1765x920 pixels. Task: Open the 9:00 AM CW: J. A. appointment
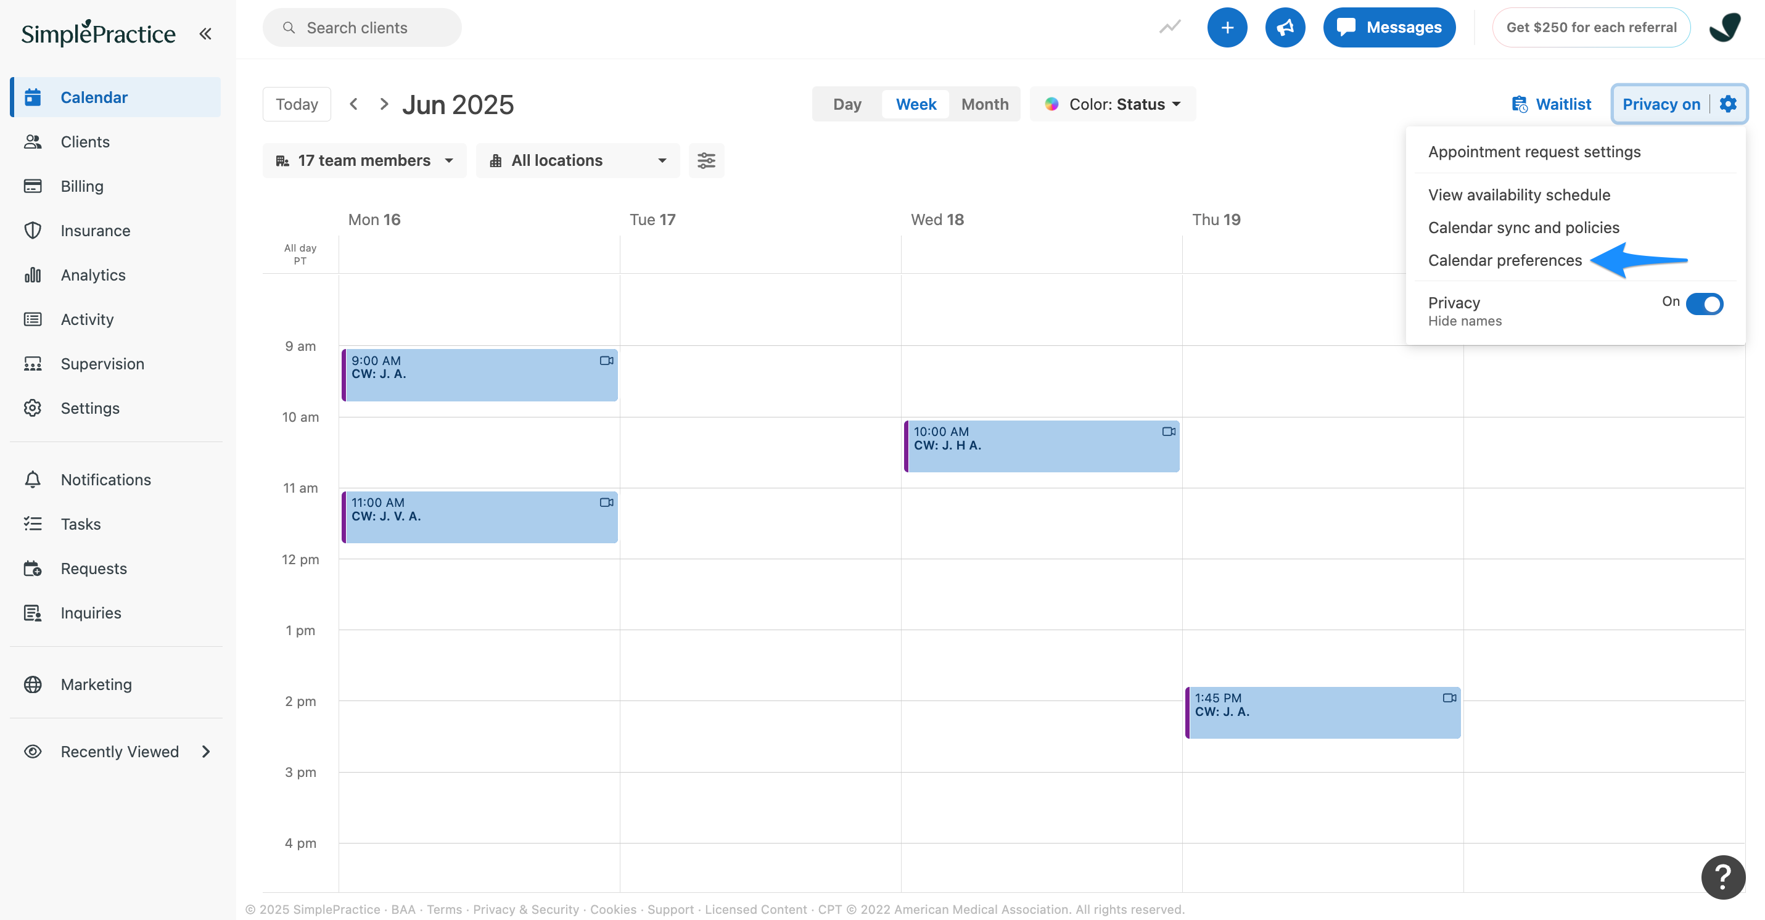pos(480,375)
